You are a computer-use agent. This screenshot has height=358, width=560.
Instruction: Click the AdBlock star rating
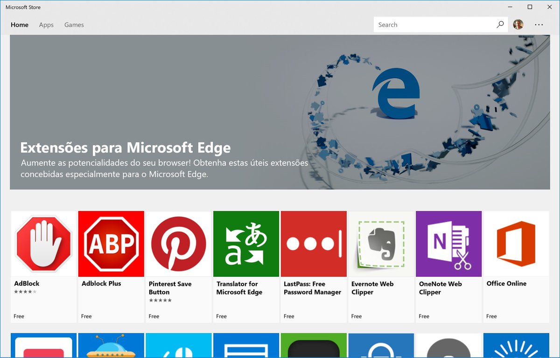(x=25, y=292)
